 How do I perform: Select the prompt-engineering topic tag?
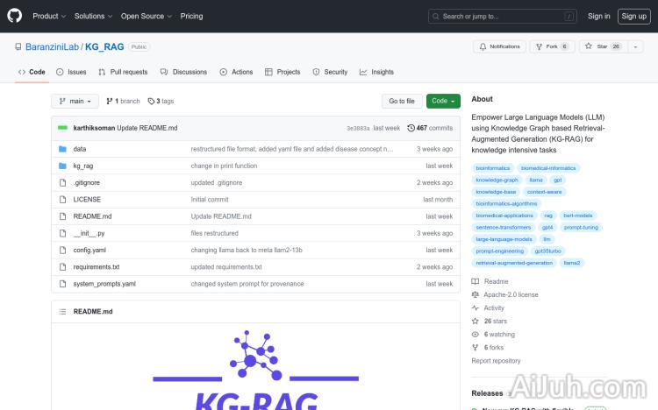click(x=499, y=251)
